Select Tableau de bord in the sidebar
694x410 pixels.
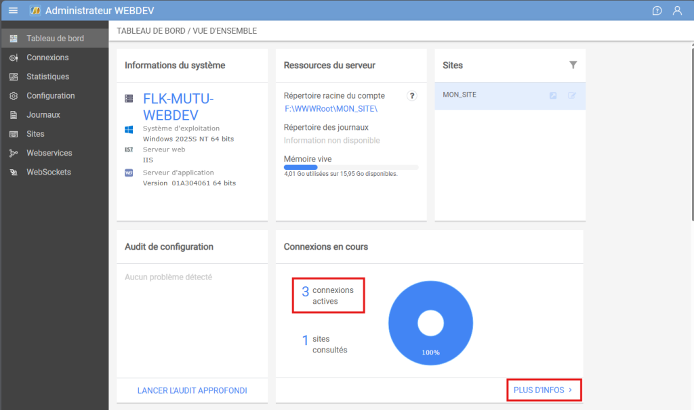coord(54,39)
